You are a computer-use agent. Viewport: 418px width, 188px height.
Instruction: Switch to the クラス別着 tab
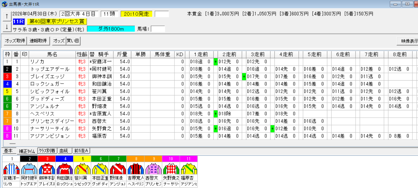(x=48, y=151)
